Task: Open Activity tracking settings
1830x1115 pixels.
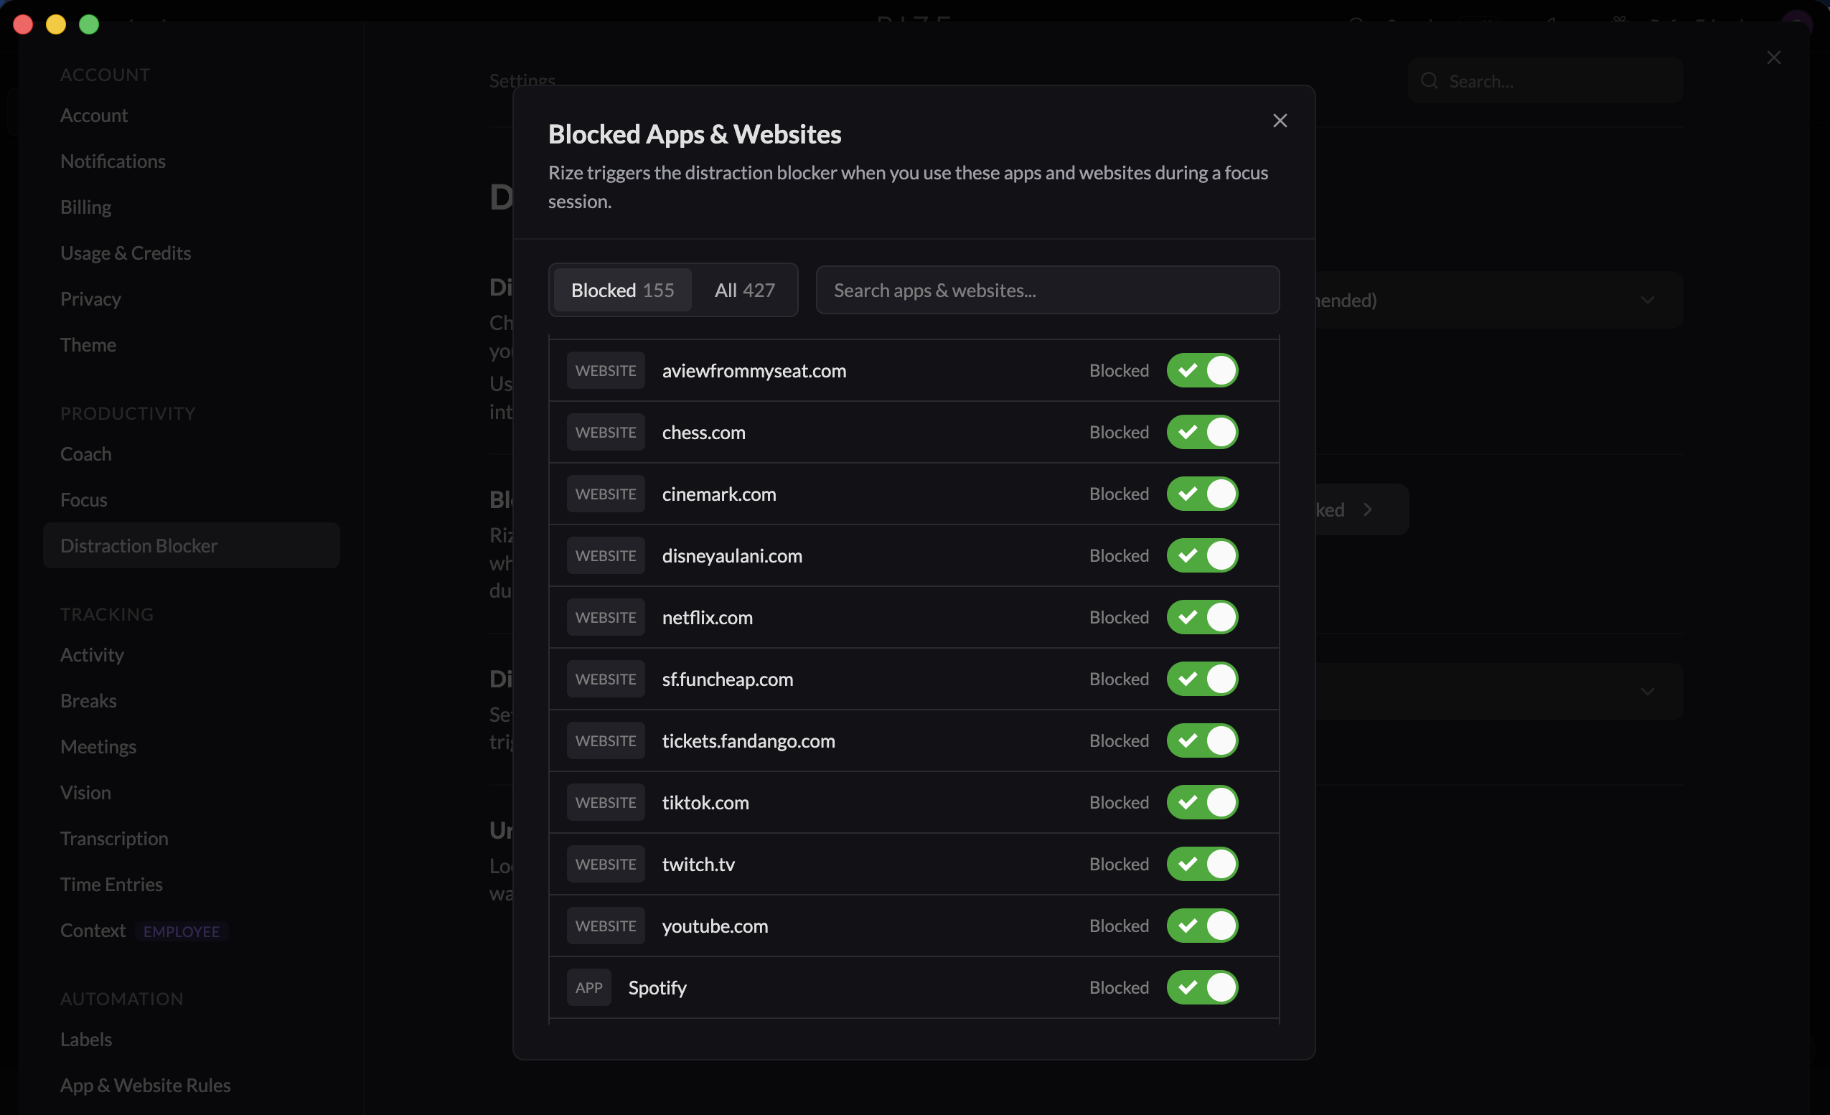Action: click(x=92, y=655)
